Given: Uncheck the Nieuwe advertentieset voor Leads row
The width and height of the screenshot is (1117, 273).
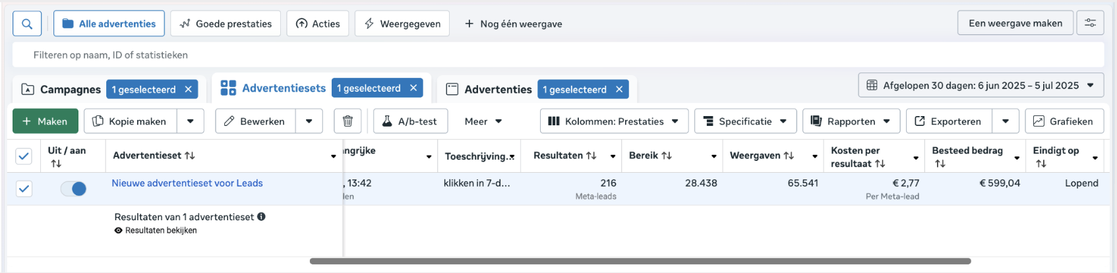Looking at the screenshot, I should (24, 189).
